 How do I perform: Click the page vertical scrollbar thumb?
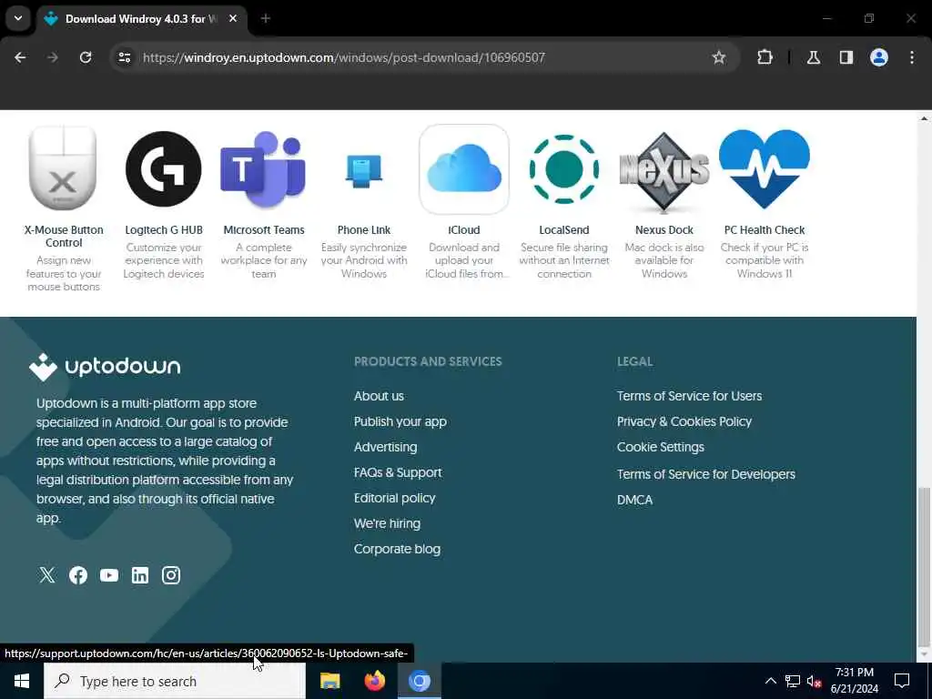923,566
